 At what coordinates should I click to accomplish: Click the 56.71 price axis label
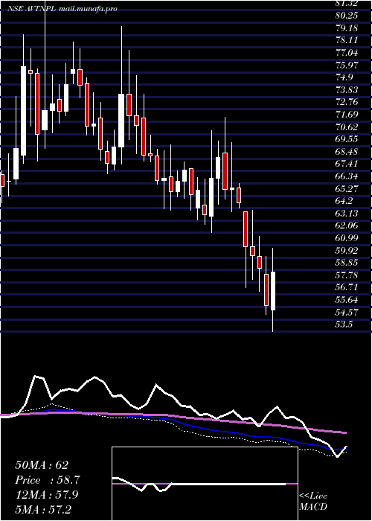click(x=347, y=287)
